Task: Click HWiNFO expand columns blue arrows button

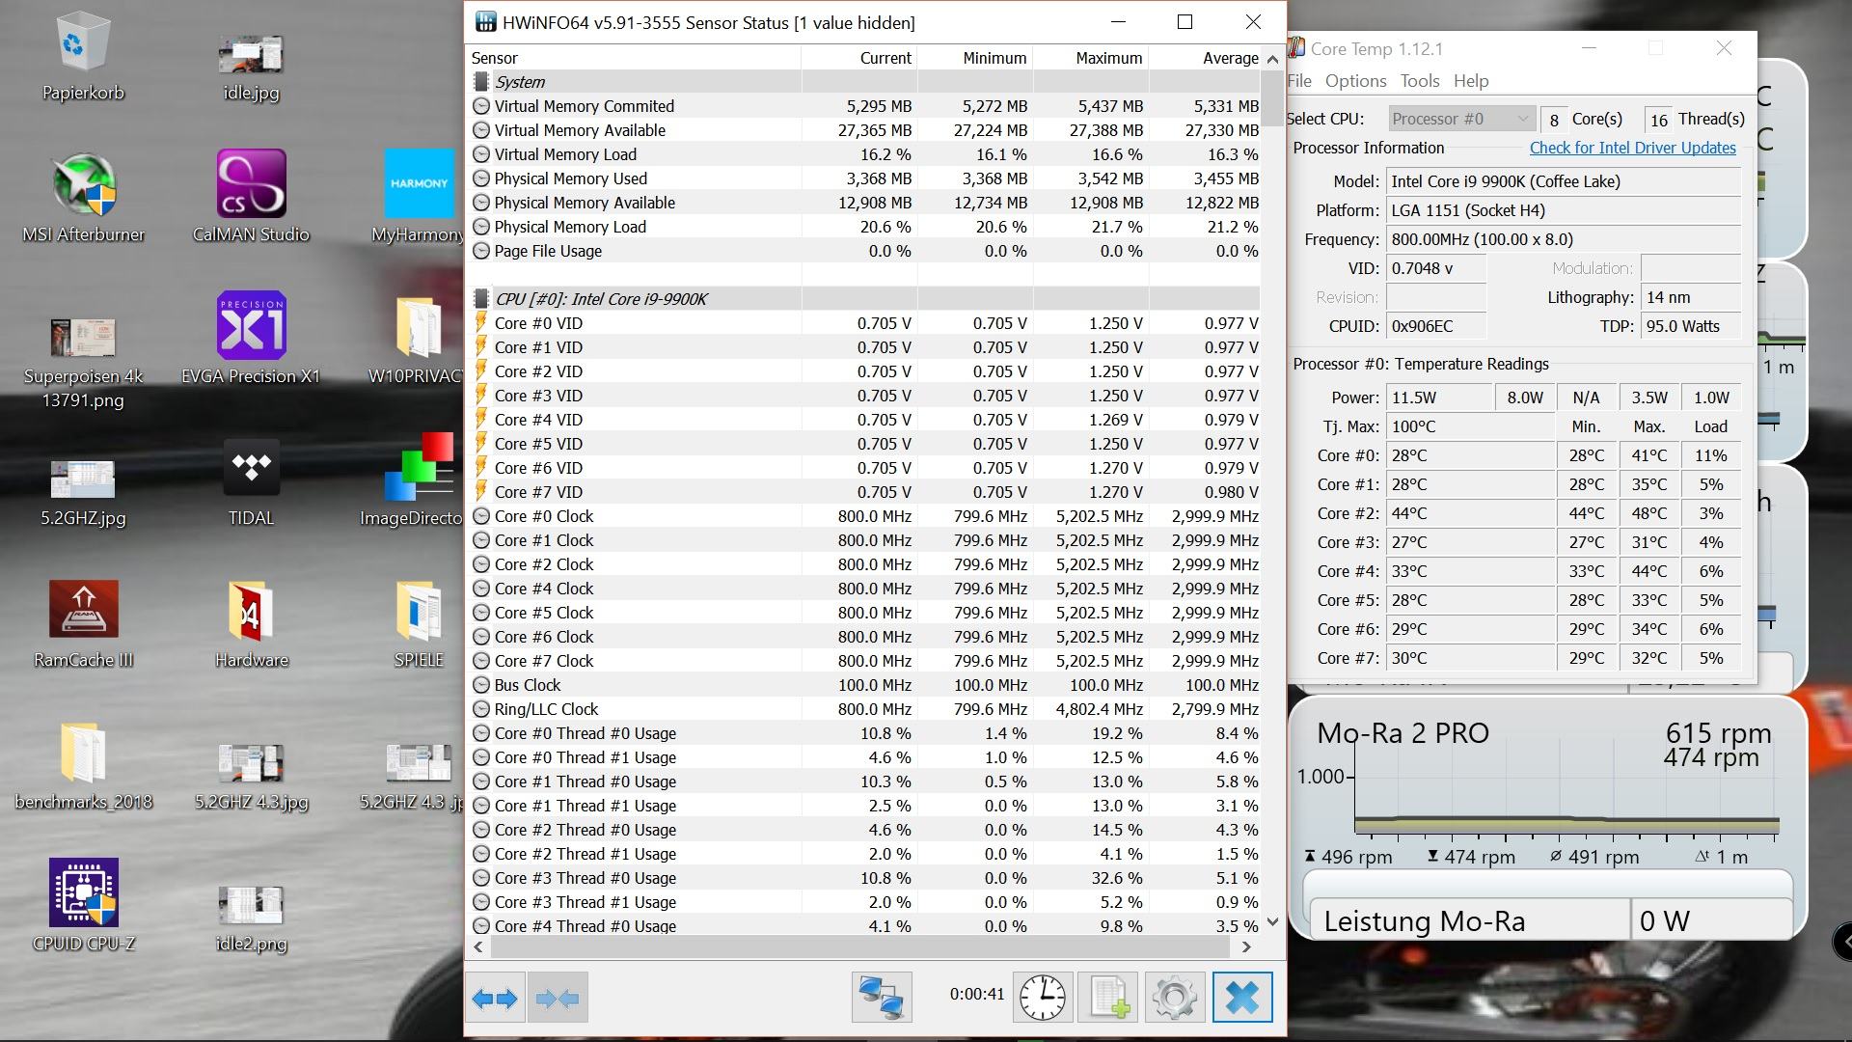Action: point(495,998)
